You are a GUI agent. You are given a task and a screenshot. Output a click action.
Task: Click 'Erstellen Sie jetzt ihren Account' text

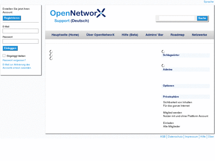[16, 11]
